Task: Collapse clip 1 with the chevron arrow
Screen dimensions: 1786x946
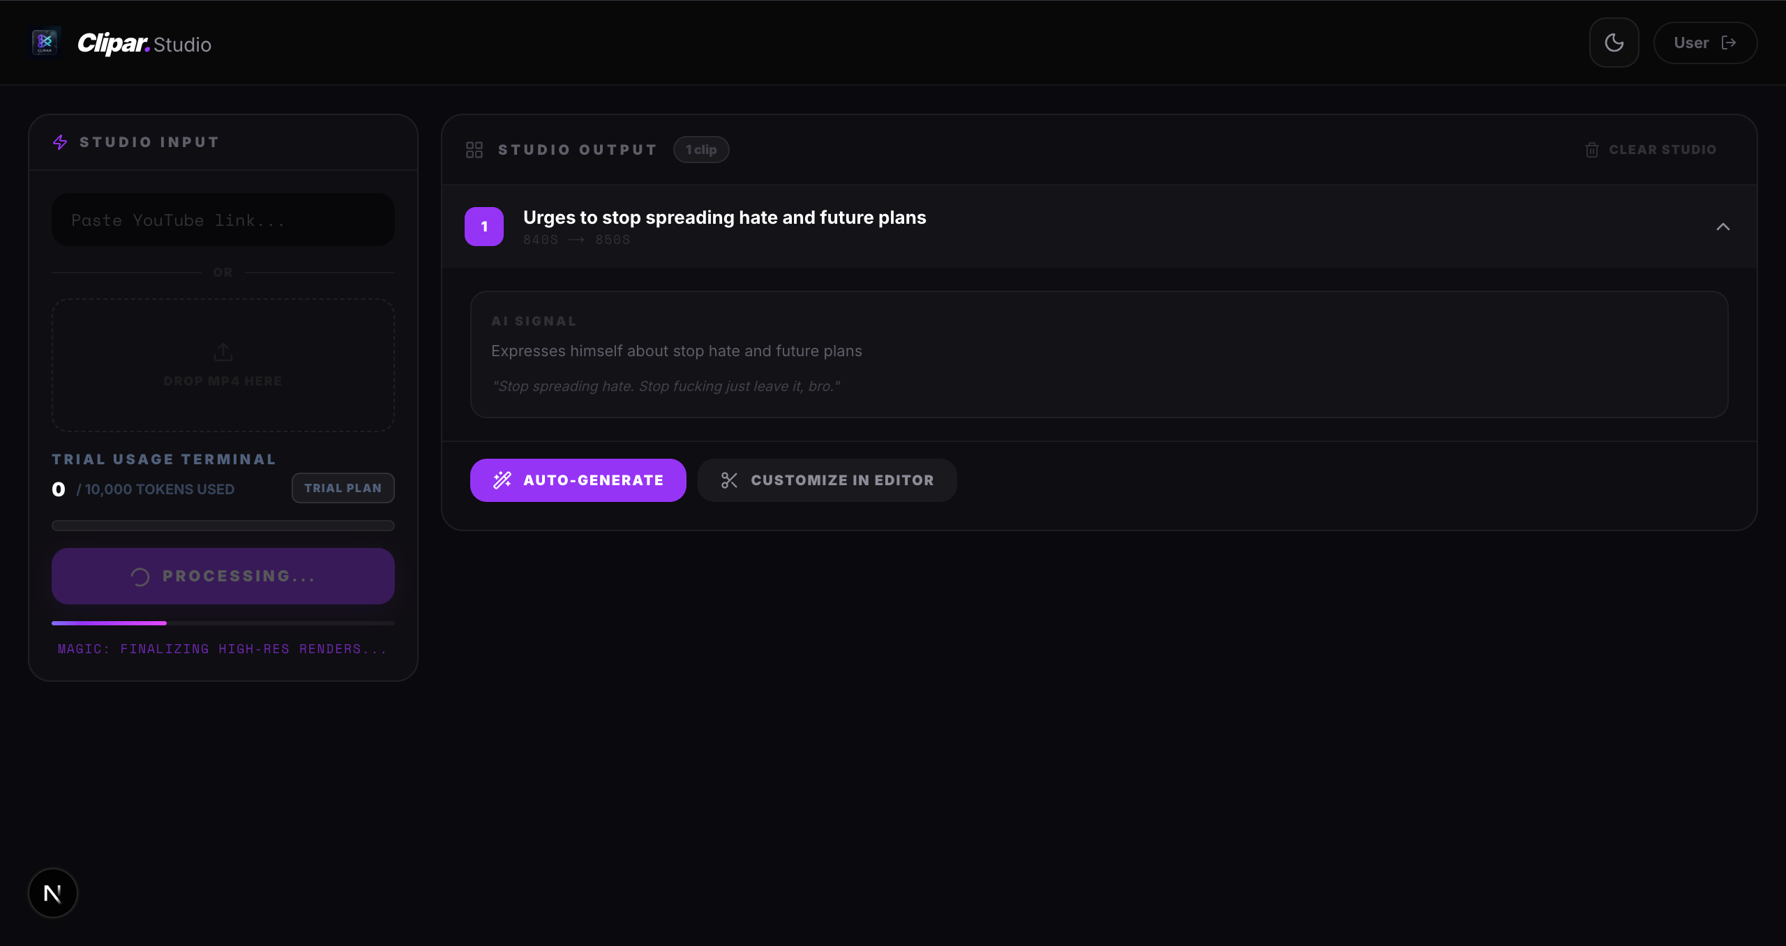Action: click(x=1723, y=227)
